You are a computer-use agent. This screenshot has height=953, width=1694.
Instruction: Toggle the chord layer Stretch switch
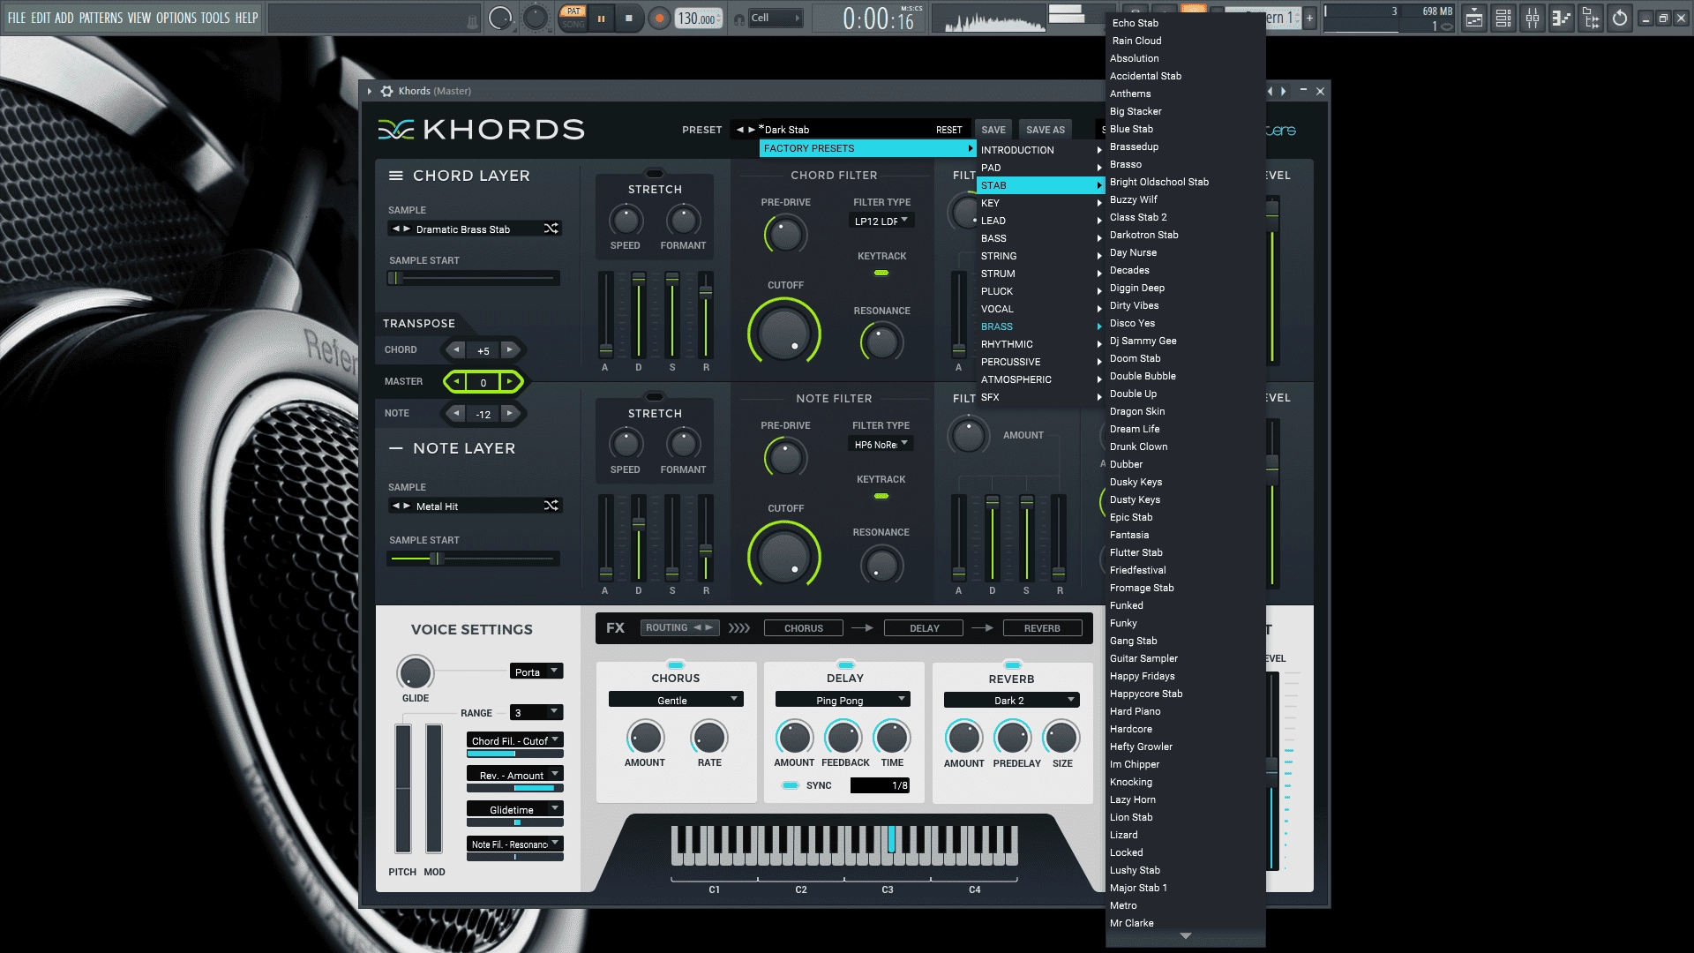655,174
